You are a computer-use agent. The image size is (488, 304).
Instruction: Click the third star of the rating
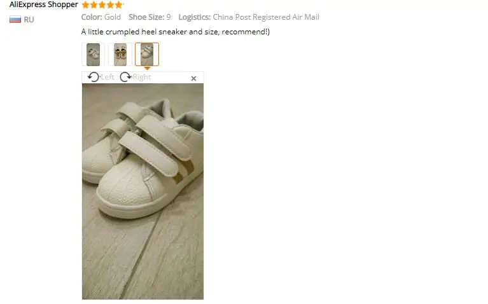pyautogui.click(x=102, y=4)
